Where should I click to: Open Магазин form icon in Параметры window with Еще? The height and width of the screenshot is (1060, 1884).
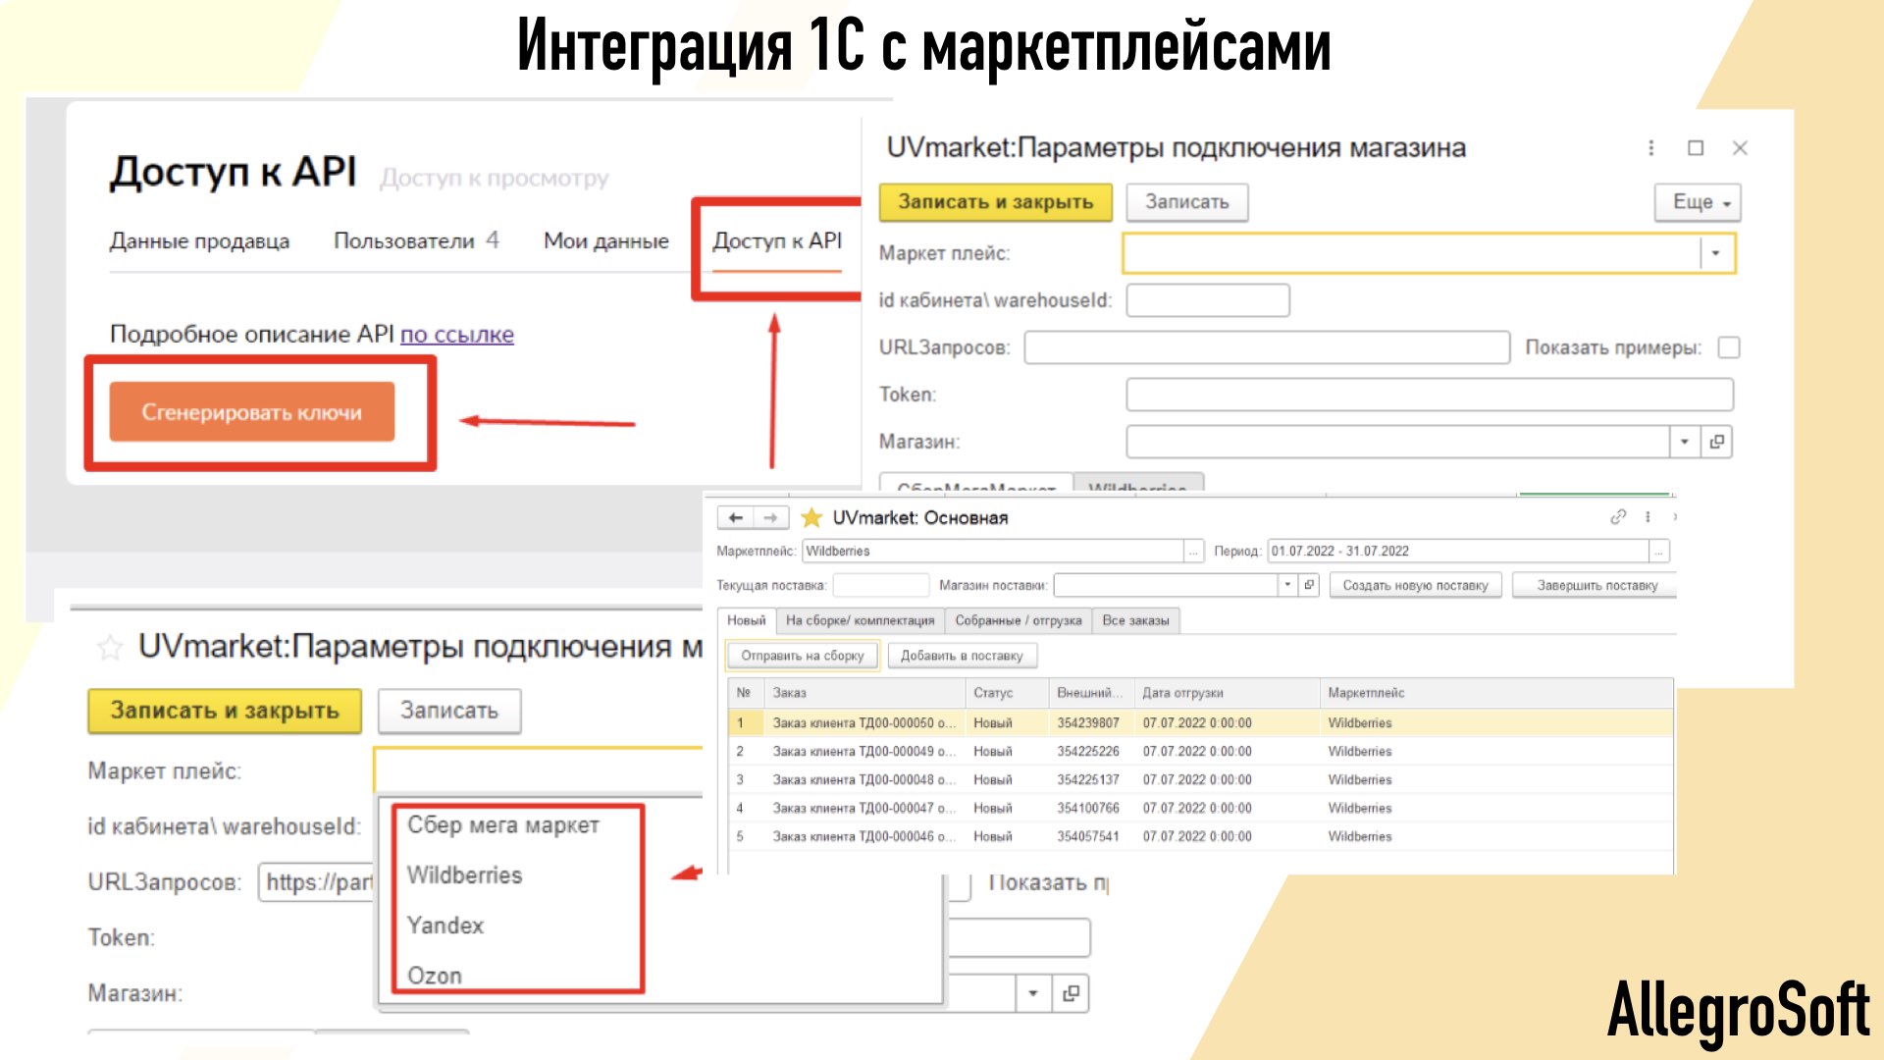(x=1716, y=442)
